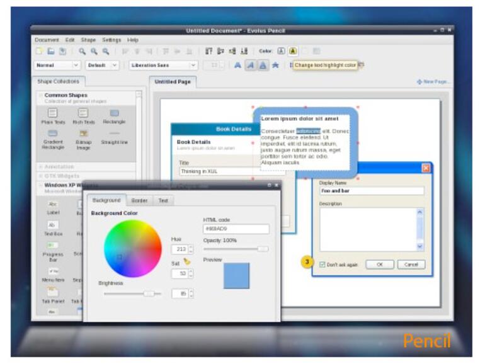The height and width of the screenshot is (364, 485).
Task: Click the font size input box
Action: click(x=214, y=65)
